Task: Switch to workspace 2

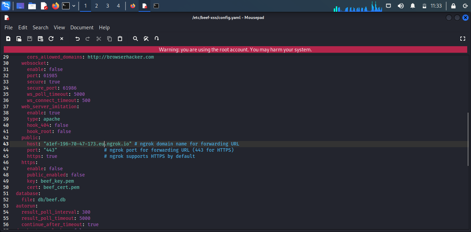Action: tap(96, 6)
